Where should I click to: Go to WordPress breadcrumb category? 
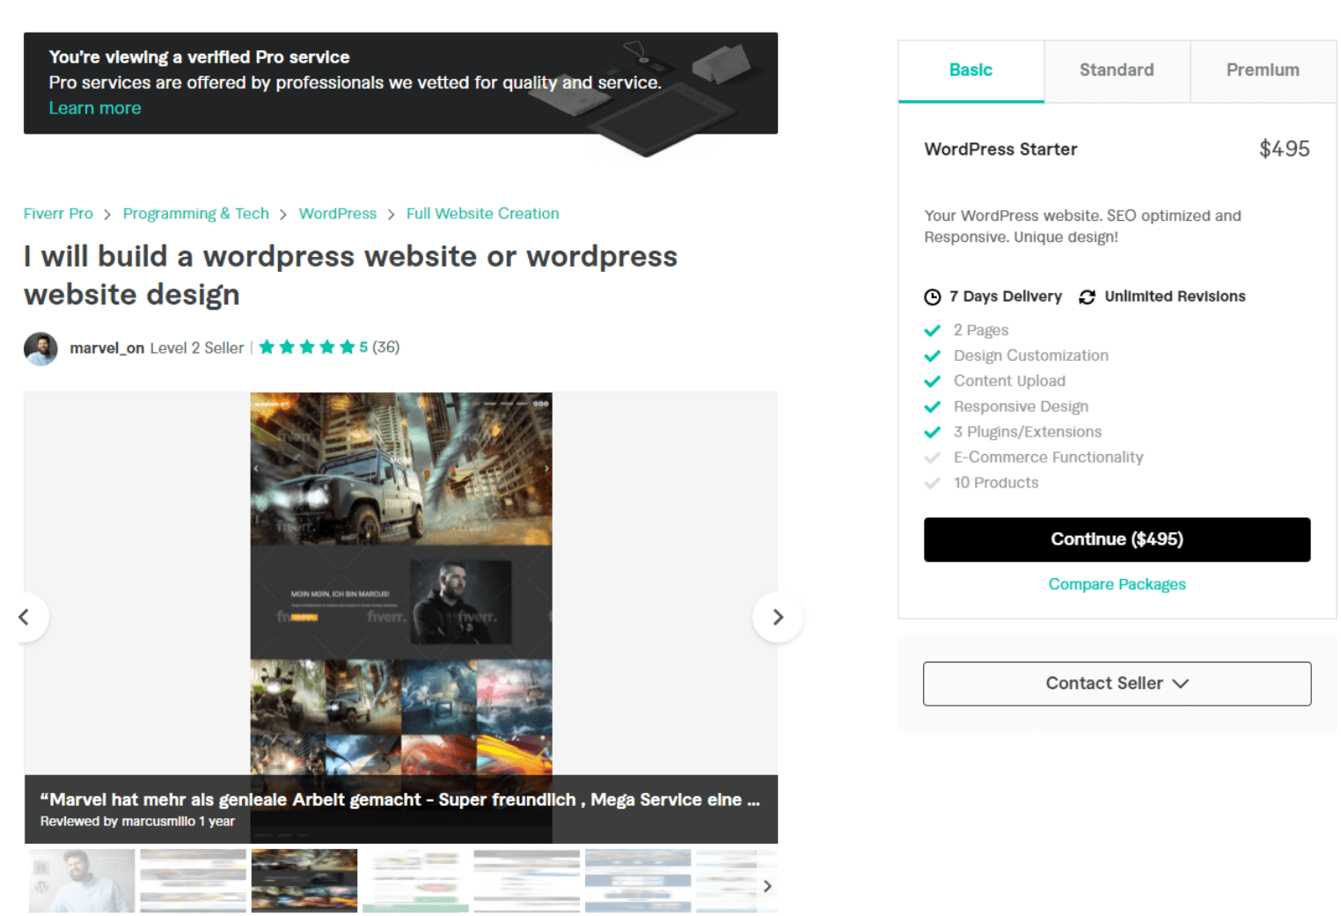pos(338,214)
